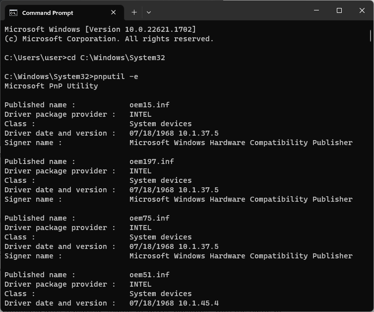Click the oem51.inf published name

click(149, 275)
